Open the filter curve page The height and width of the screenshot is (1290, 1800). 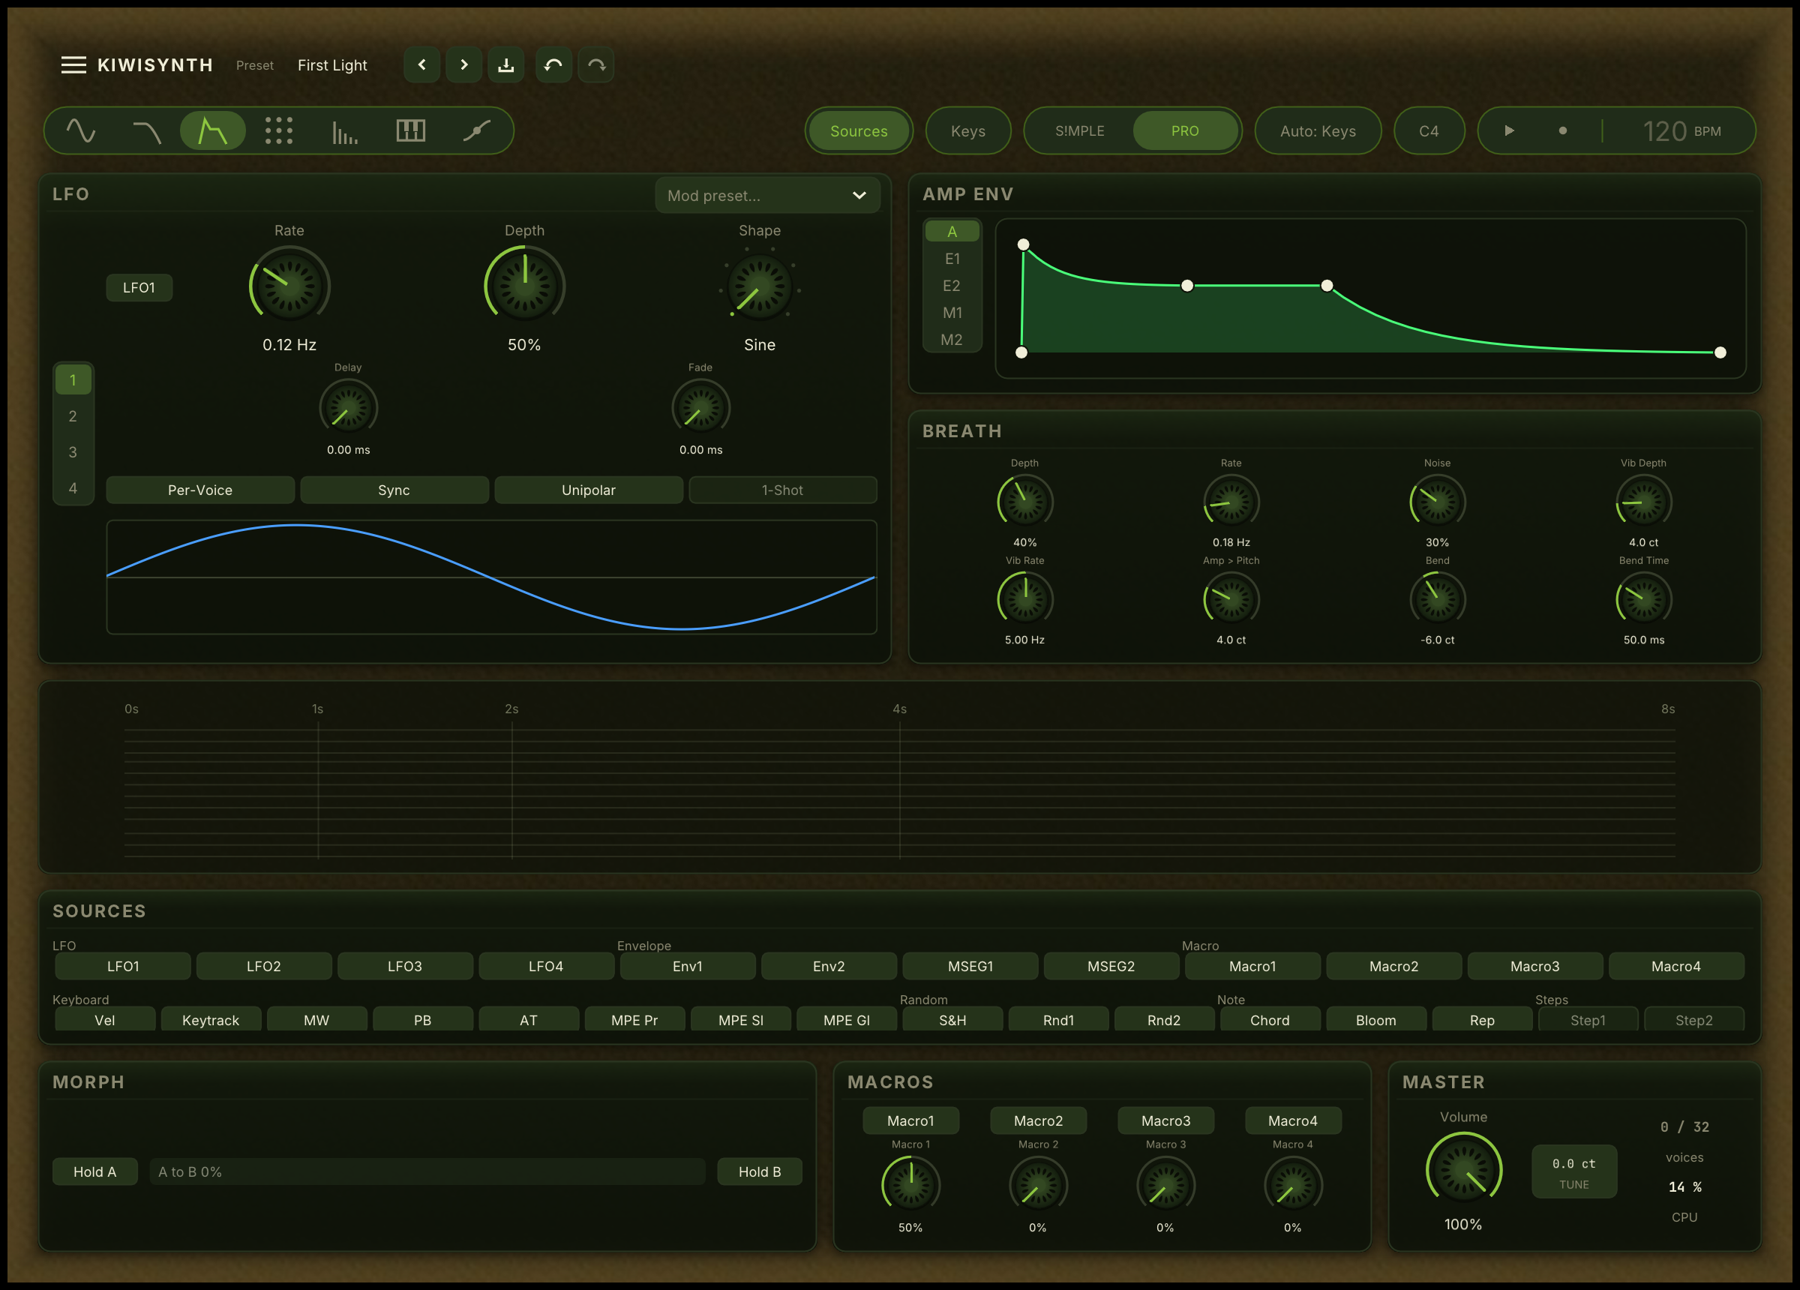coord(147,131)
